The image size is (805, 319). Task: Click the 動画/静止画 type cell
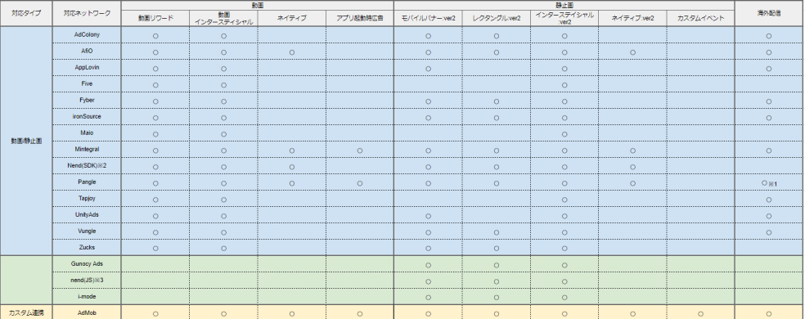(26, 141)
